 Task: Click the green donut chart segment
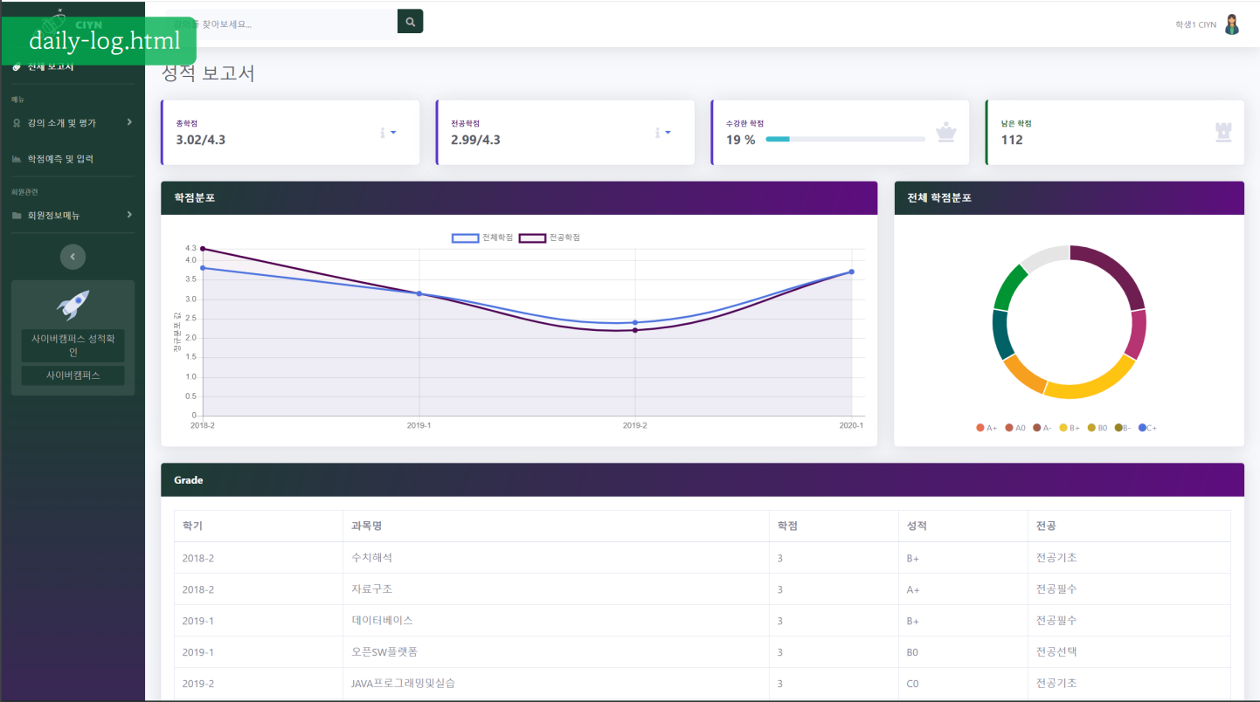1010,286
